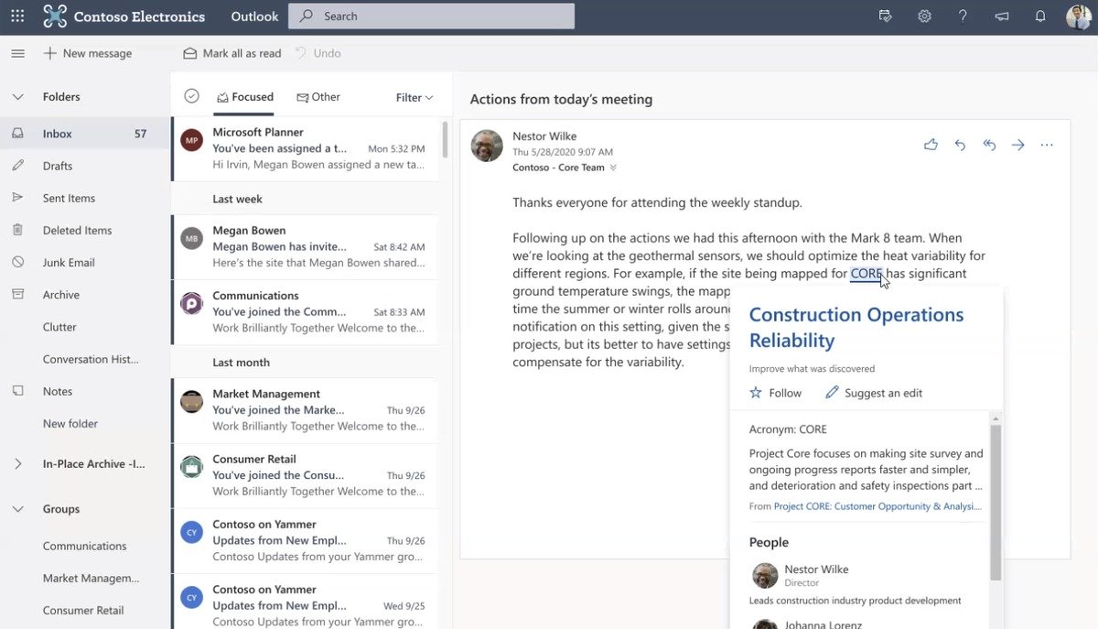Open more message actions via ellipsis
The width and height of the screenshot is (1098, 629).
(x=1047, y=145)
